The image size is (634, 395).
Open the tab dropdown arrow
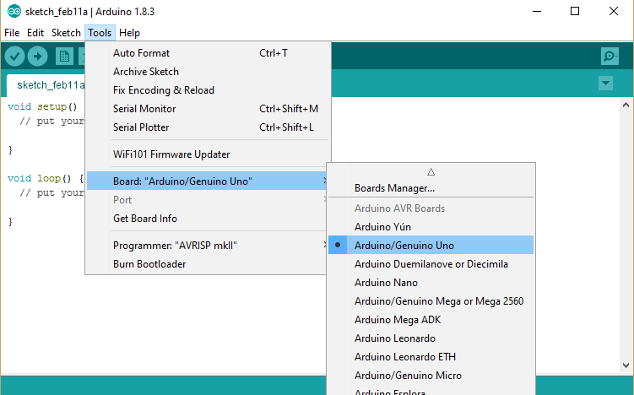(x=605, y=84)
